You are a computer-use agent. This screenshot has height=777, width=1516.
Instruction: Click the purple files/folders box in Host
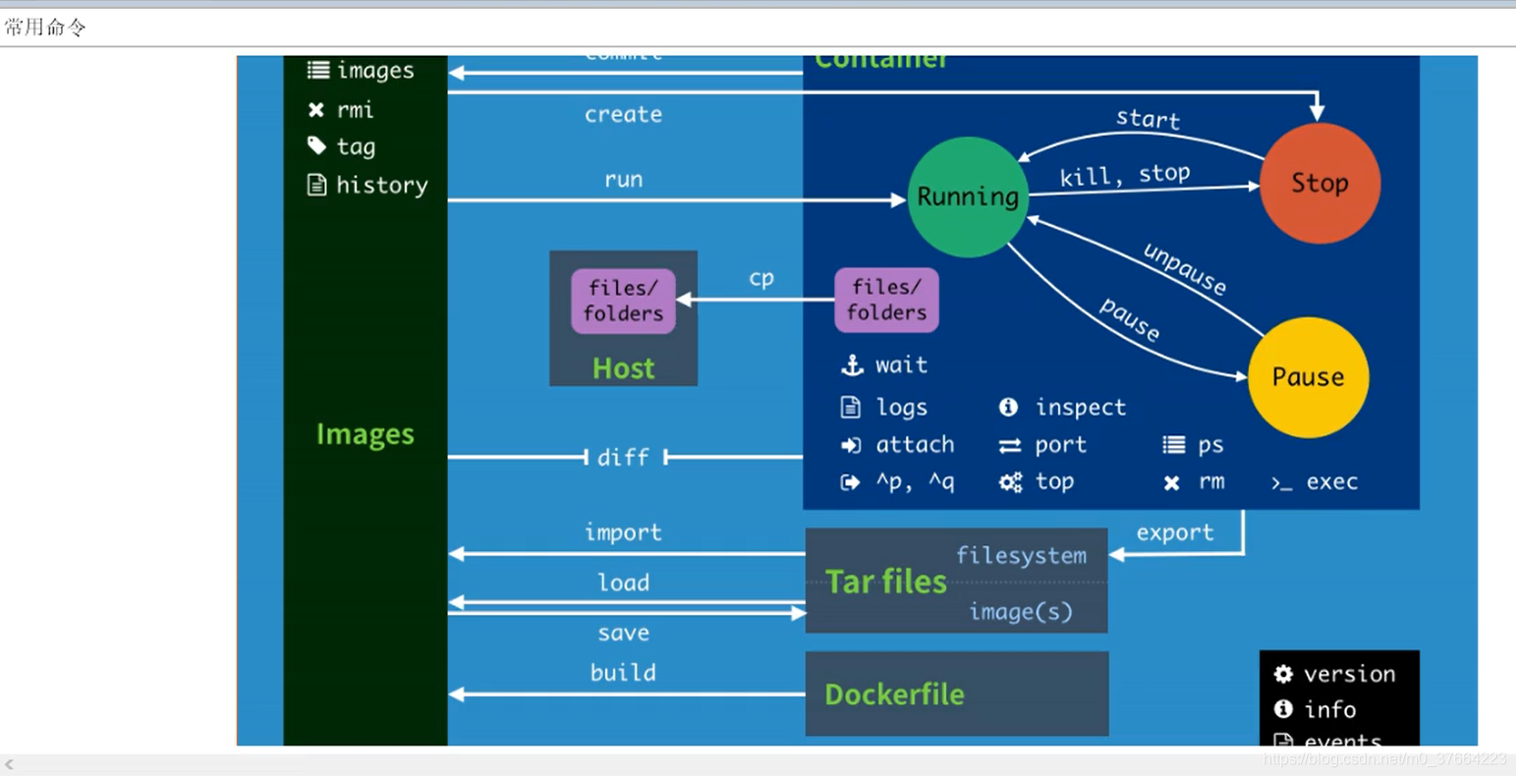coord(623,301)
